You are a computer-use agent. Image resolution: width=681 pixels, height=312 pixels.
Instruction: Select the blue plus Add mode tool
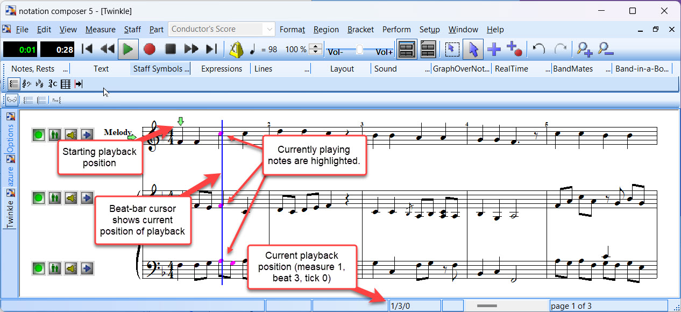(494, 49)
